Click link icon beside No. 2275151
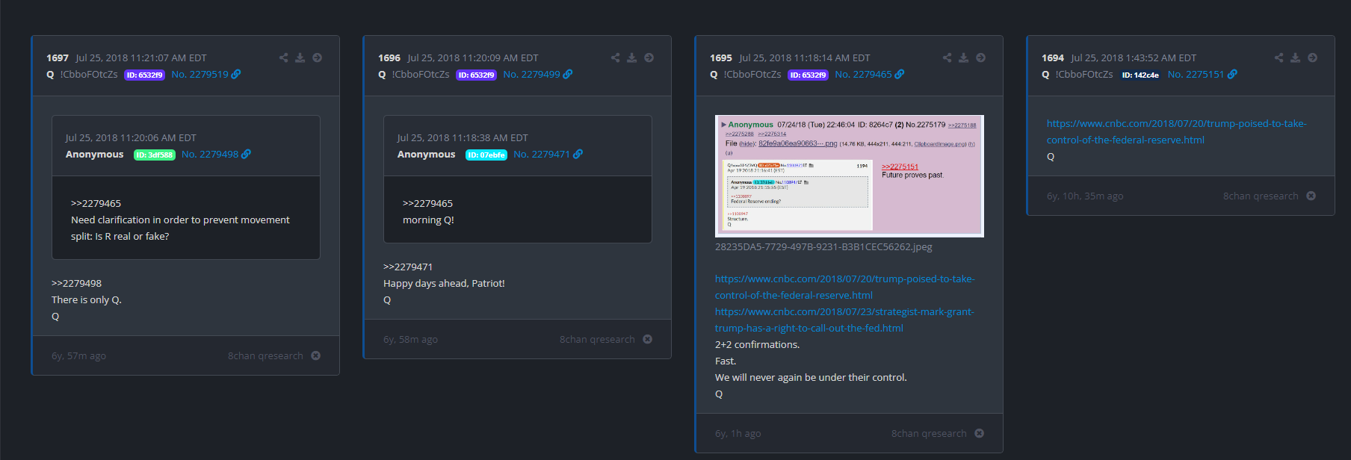 [1232, 74]
